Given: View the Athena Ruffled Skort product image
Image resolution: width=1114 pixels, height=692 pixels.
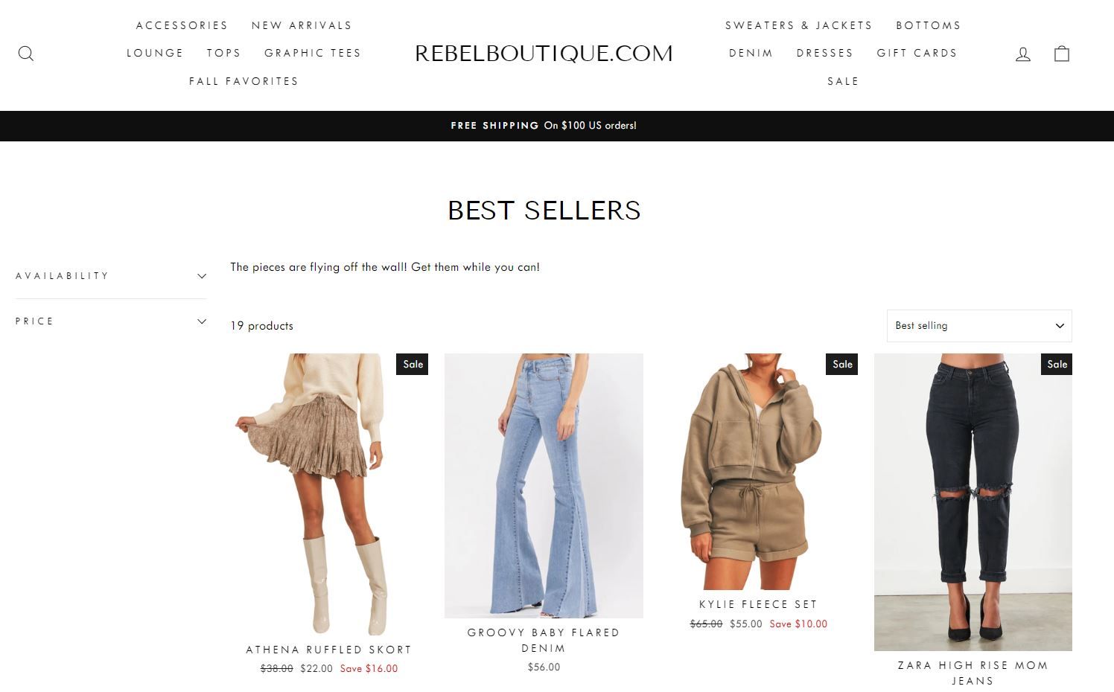Looking at the screenshot, I should pyautogui.click(x=329, y=495).
